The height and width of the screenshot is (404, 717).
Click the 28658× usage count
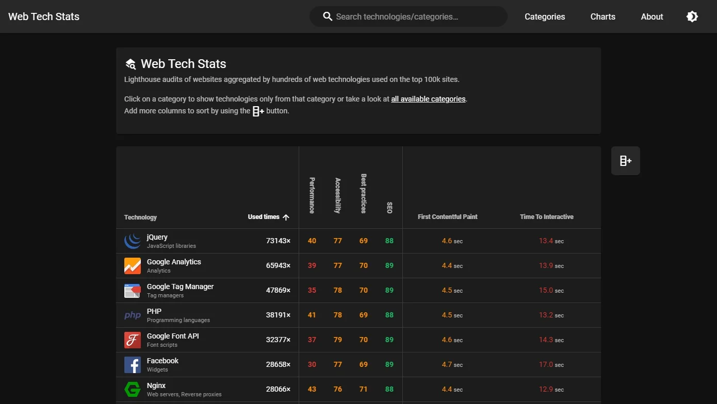point(278,364)
